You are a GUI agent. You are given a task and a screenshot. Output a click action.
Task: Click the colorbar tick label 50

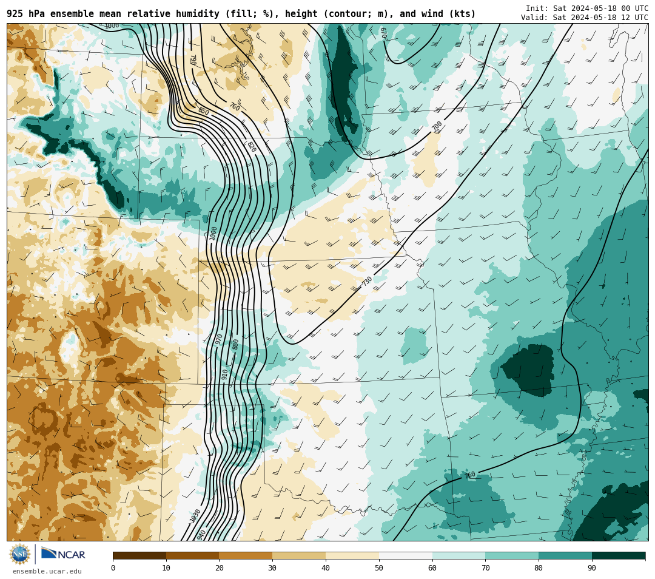pos(379,567)
